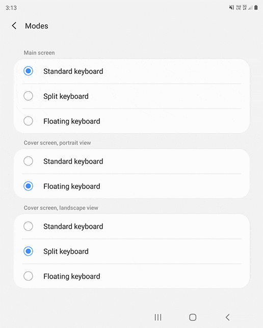Choose Standard keyboard radio for cover portrait view
Screen dimensions: 263x328
click(28, 161)
